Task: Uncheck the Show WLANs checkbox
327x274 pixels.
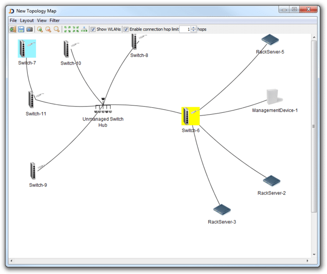Action: pyautogui.click(x=93, y=29)
